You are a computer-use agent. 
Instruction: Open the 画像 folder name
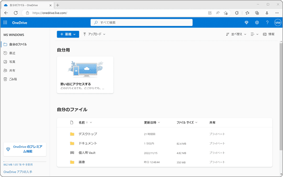click(x=81, y=162)
